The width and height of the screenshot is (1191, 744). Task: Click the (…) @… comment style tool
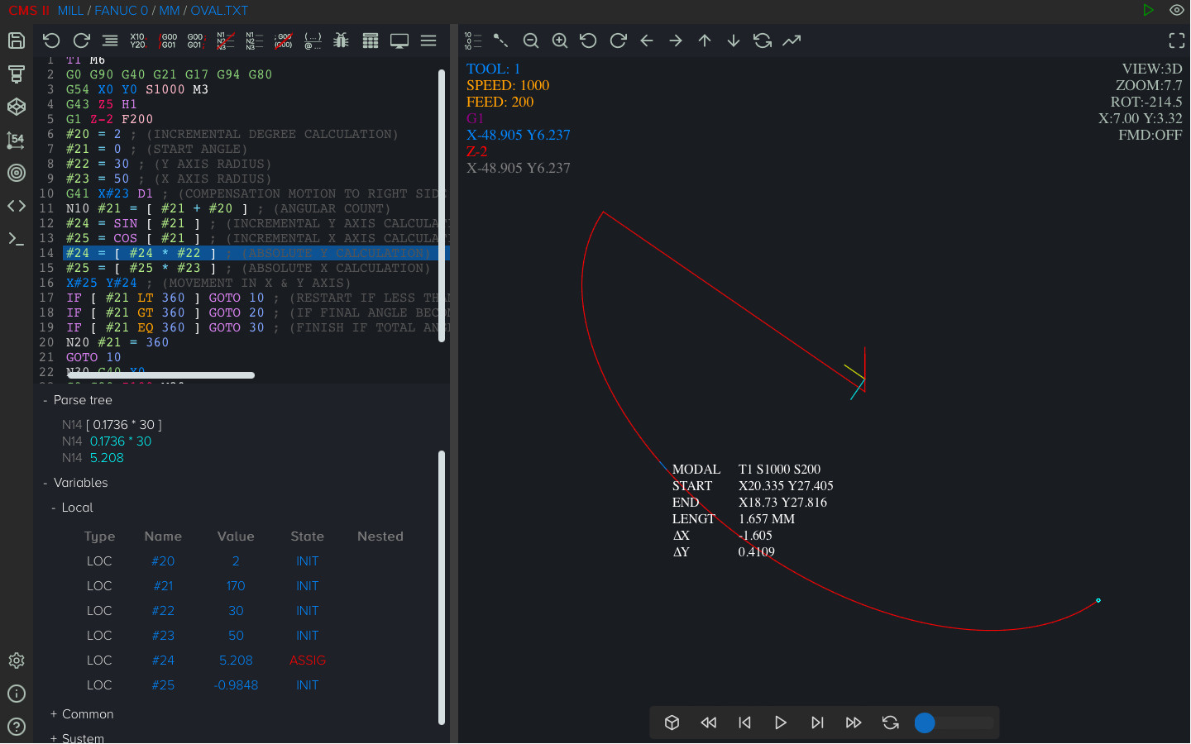313,41
